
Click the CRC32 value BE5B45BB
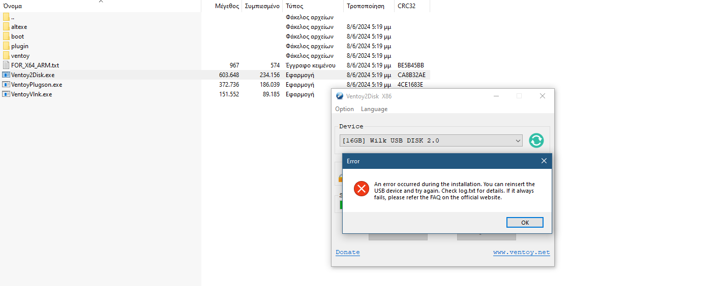pyautogui.click(x=411, y=65)
